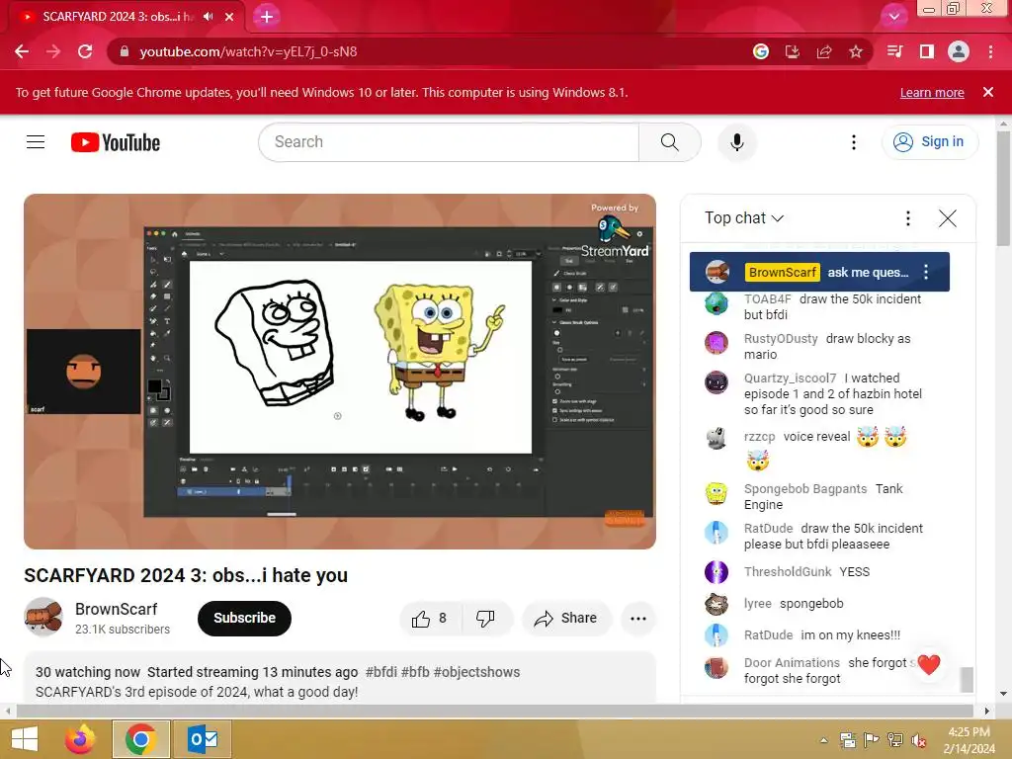Like the video thumbs up
This screenshot has height=759, width=1012.
click(430, 619)
